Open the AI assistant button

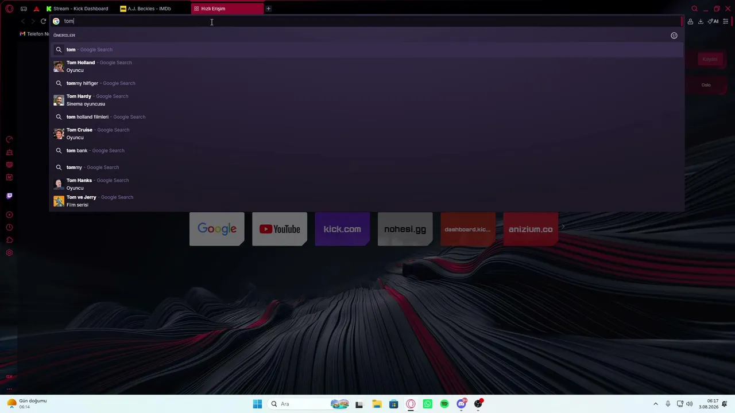point(713,21)
